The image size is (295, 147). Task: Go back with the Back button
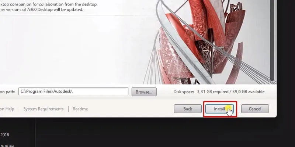(188, 109)
